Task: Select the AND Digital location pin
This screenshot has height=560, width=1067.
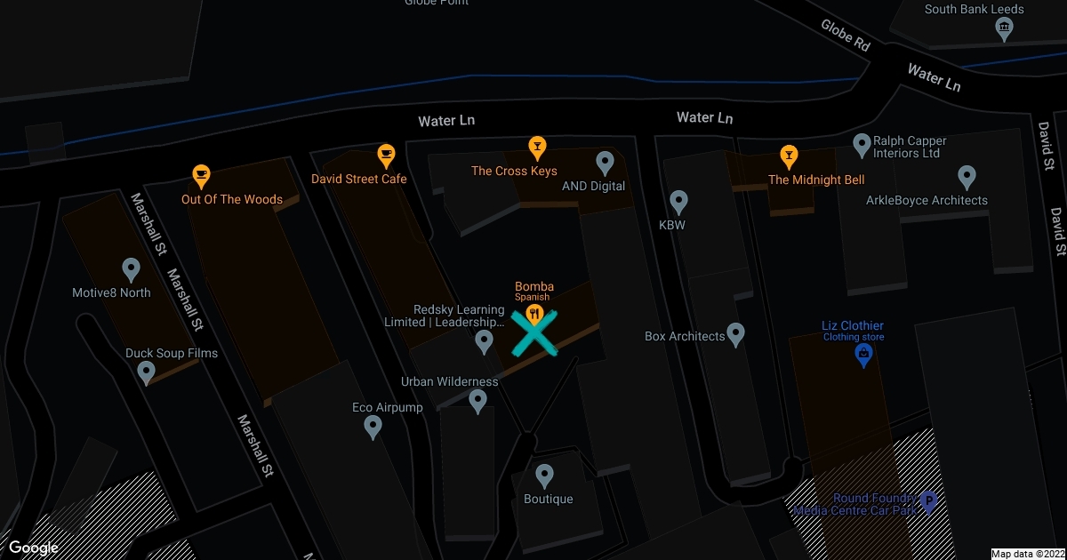Action: tap(605, 163)
